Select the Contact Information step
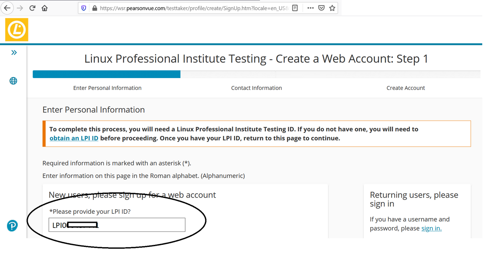494x278 pixels. [256, 88]
